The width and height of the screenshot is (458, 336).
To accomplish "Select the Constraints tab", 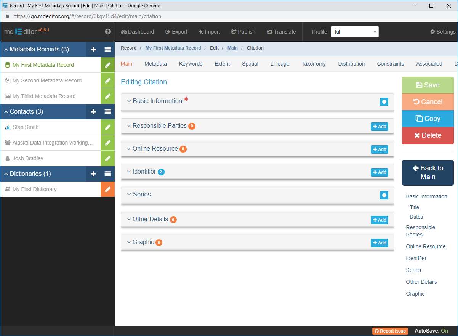I will [x=391, y=64].
